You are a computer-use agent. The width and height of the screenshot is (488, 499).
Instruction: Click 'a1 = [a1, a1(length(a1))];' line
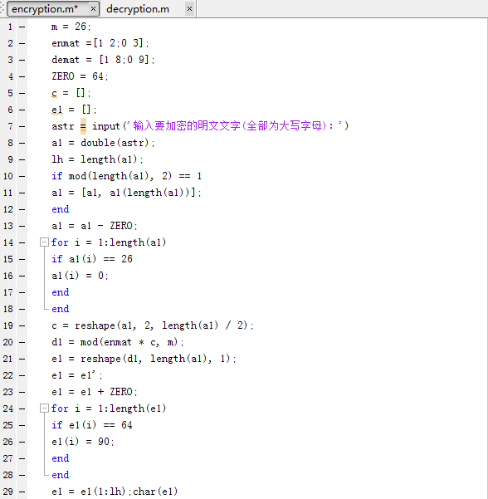point(126,193)
